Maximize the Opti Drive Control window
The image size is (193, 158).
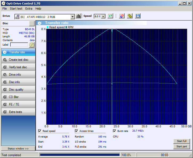[x=184, y=3]
